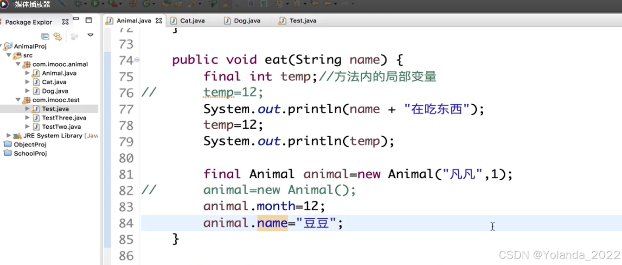Toggle code folding at line 74
The height and width of the screenshot is (265, 622).
click(x=137, y=60)
